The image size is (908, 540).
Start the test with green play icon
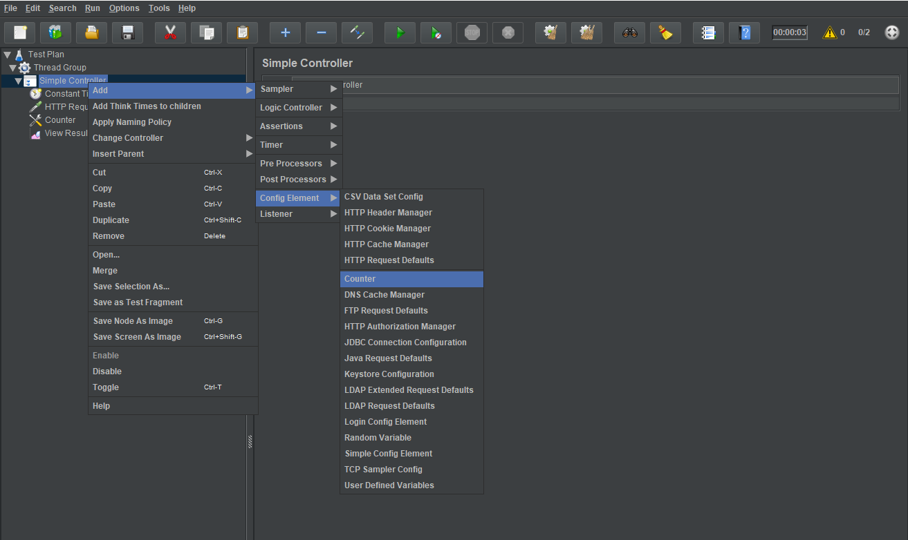pyautogui.click(x=400, y=32)
